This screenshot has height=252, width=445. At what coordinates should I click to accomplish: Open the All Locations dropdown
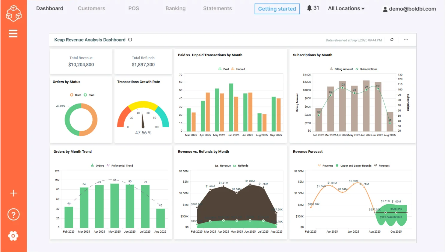(346, 8)
